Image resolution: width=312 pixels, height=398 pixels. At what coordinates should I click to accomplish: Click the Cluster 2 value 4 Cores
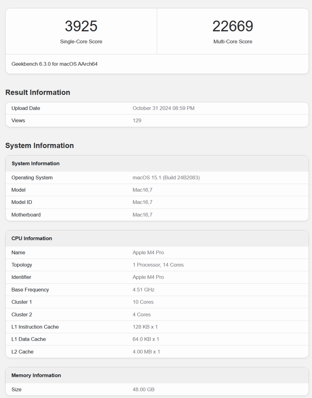(141, 314)
